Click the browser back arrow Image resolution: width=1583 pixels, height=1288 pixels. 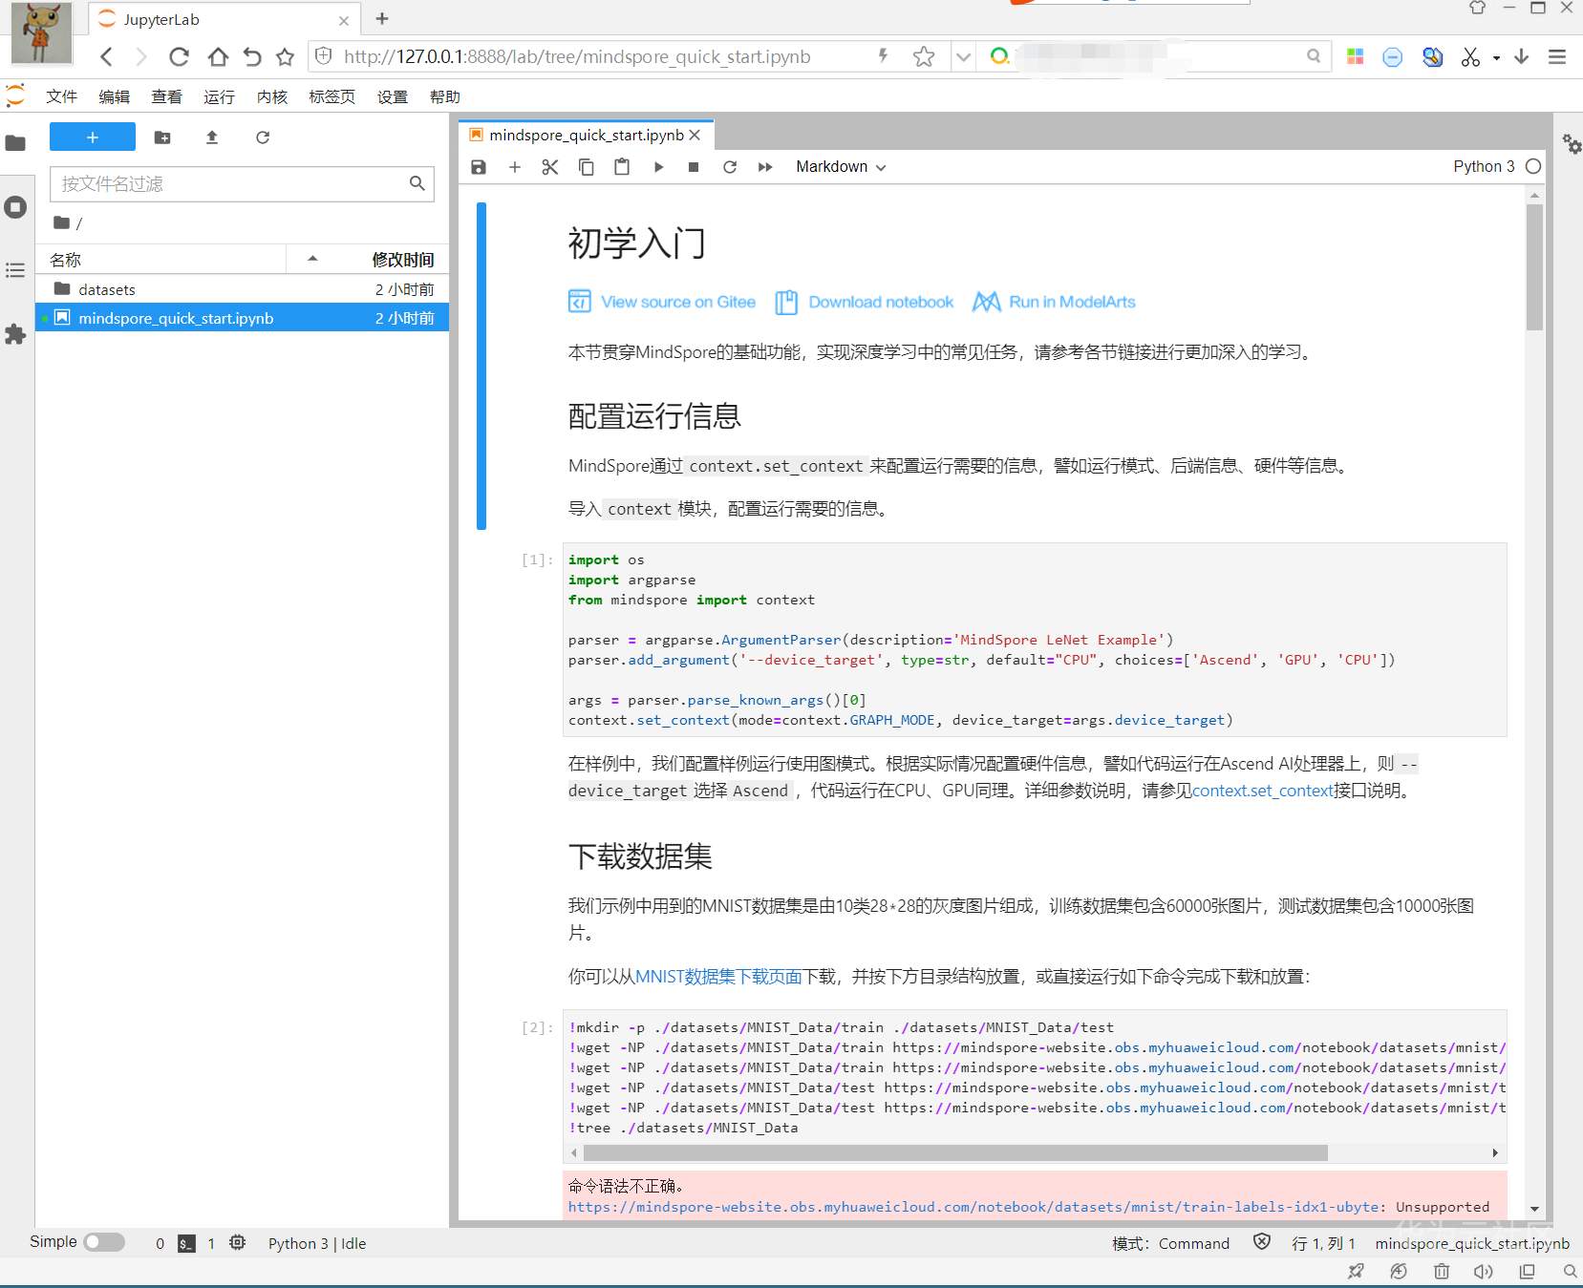point(107,56)
